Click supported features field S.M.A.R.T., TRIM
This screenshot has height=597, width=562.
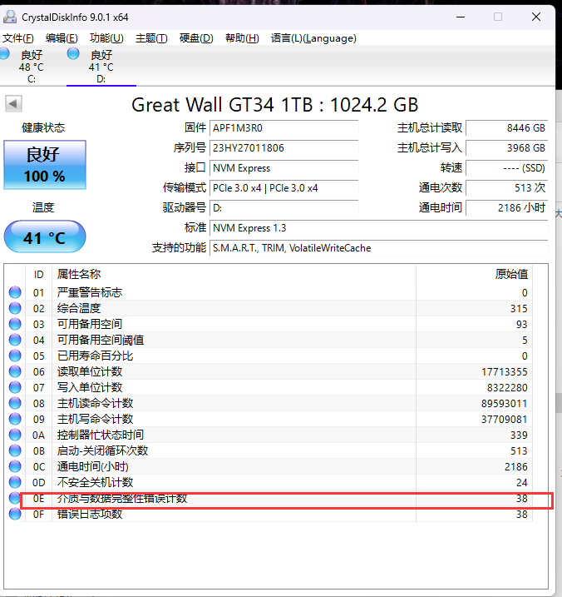point(379,248)
